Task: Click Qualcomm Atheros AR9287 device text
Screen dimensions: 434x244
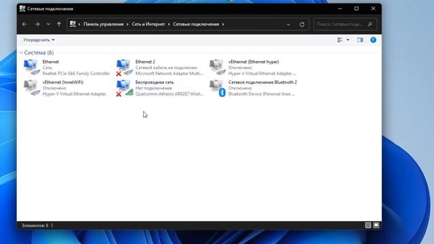Action: pos(169,94)
